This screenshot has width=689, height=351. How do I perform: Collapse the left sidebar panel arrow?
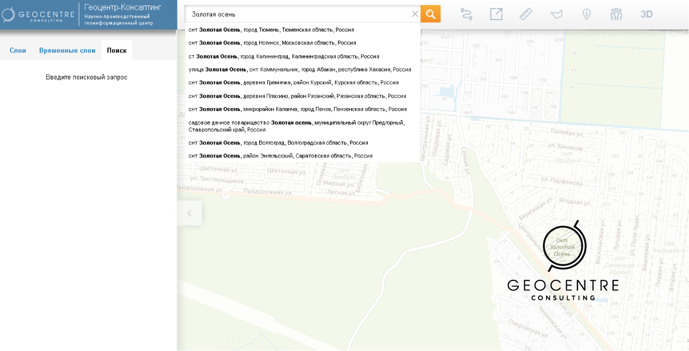click(x=190, y=214)
